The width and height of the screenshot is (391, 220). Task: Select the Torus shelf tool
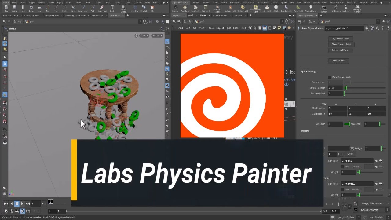pyautogui.click(x=31, y=8)
